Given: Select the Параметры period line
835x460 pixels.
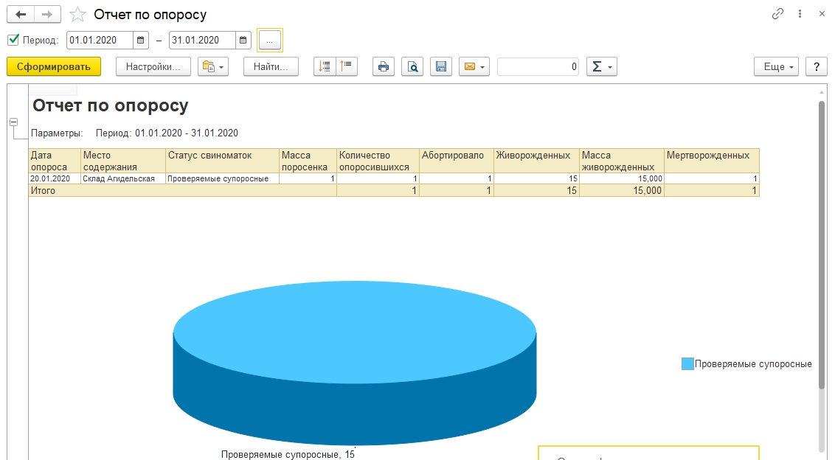Looking at the screenshot, I should (x=135, y=133).
